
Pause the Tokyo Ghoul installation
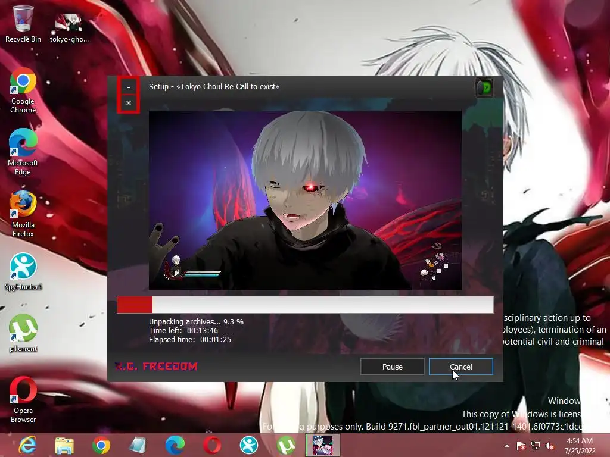(x=392, y=367)
